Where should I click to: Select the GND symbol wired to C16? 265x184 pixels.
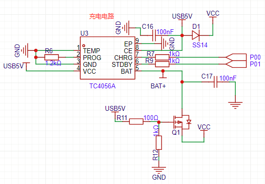click(126, 28)
